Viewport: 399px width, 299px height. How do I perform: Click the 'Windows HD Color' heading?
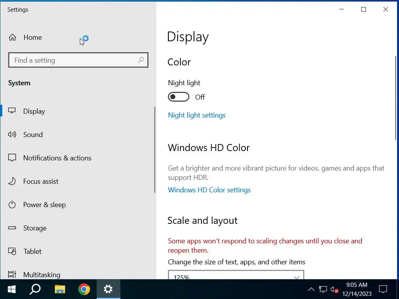[x=209, y=148]
